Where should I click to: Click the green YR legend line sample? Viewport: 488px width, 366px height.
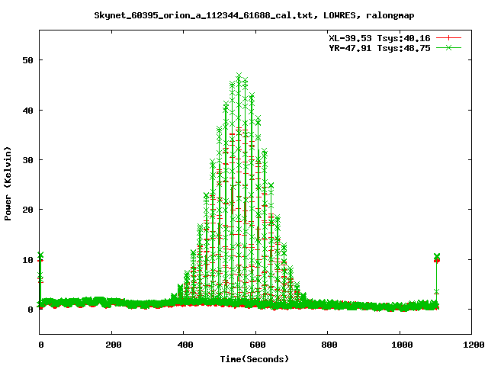click(448, 48)
